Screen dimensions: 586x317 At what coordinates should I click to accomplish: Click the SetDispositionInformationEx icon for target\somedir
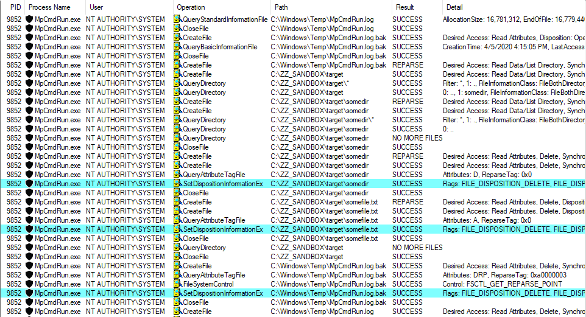pyautogui.click(x=178, y=184)
